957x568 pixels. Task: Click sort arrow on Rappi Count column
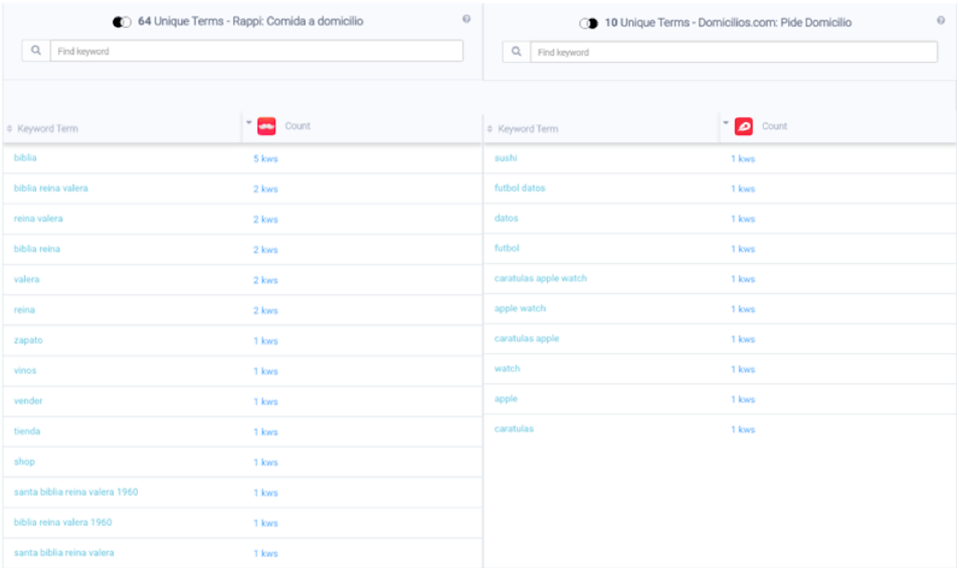pyautogui.click(x=249, y=123)
